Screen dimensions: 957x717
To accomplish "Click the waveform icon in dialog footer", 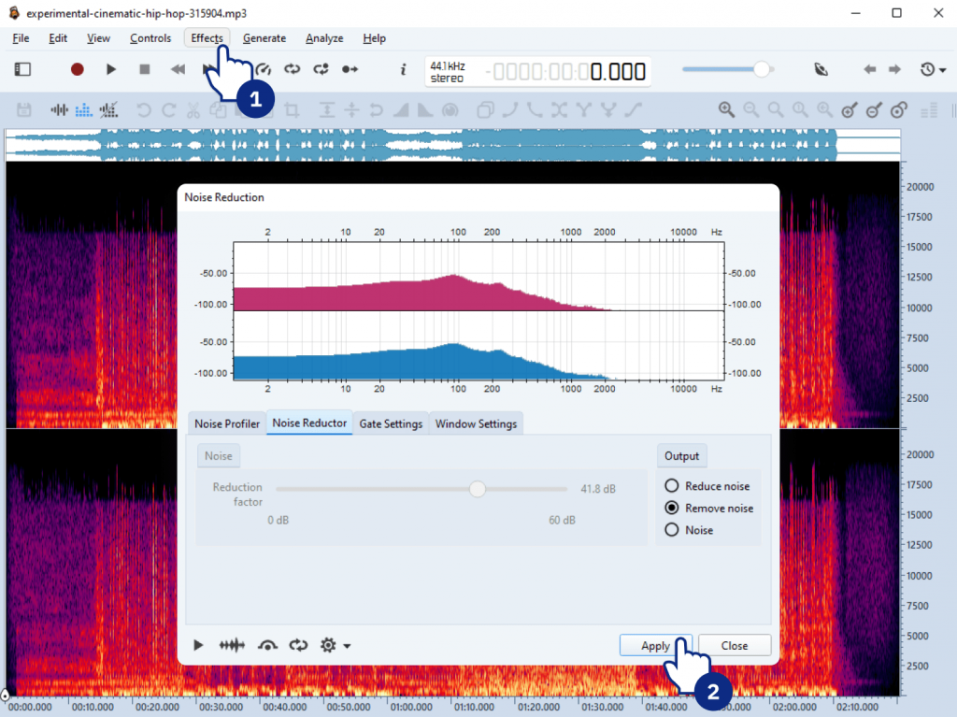I will pyautogui.click(x=232, y=645).
